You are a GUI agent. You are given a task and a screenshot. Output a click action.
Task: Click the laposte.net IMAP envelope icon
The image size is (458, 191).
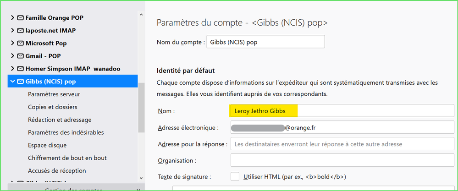(x=20, y=31)
